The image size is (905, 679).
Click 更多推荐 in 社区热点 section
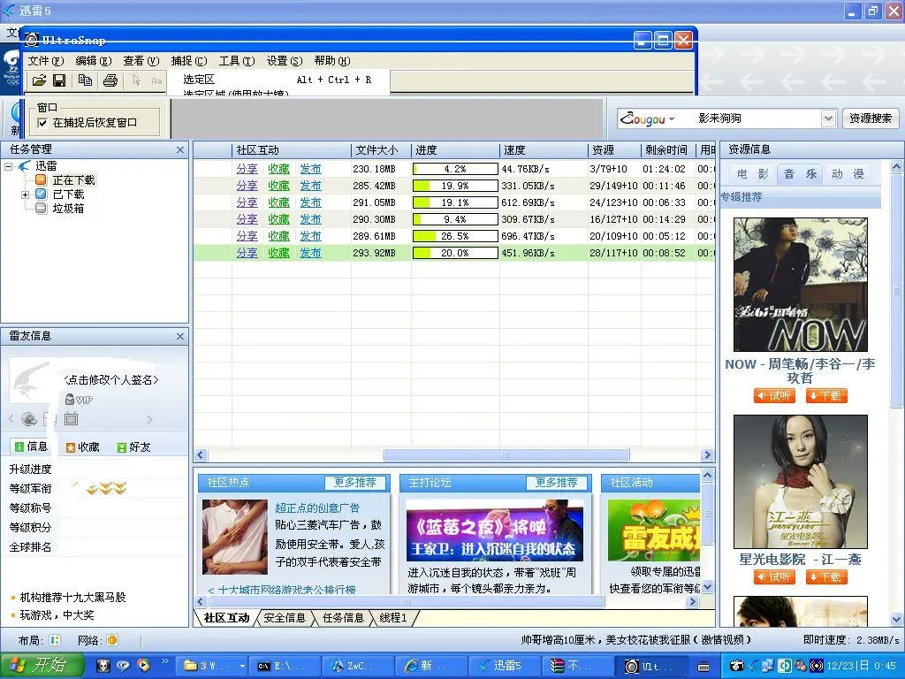[354, 483]
